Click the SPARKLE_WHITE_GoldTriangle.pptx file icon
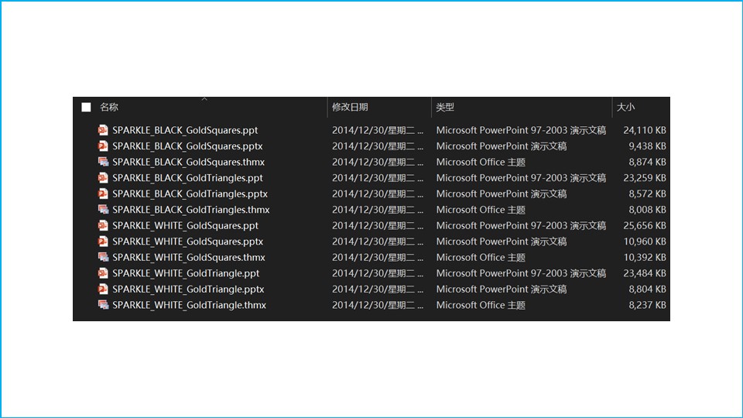The width and height of the screenshot is (743, 418). click(103, 289)
